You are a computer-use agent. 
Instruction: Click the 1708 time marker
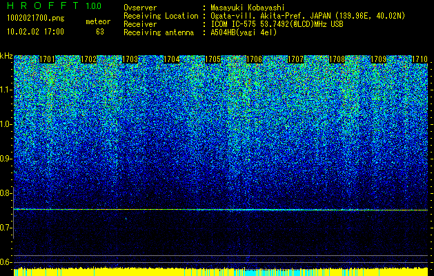[x=337, y=59]
